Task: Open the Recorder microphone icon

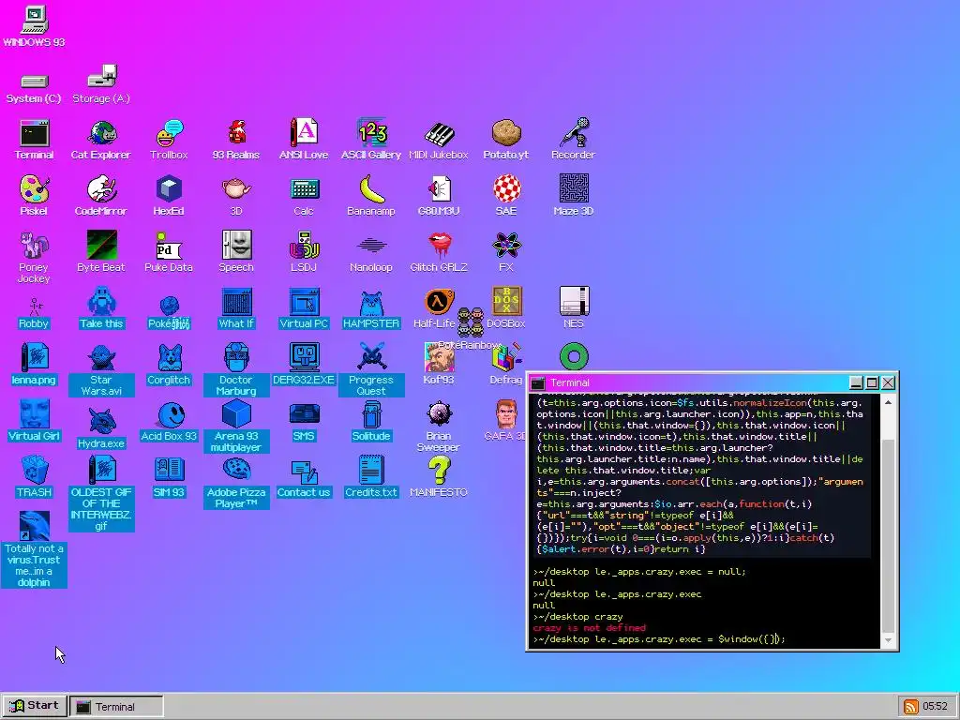Action: (574, 140)
